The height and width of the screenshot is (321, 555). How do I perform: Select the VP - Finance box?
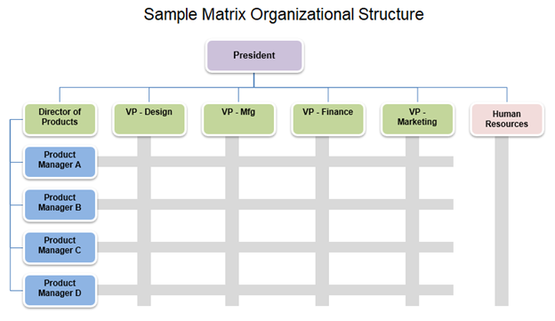pyautogui.click(x=328, y=119)
